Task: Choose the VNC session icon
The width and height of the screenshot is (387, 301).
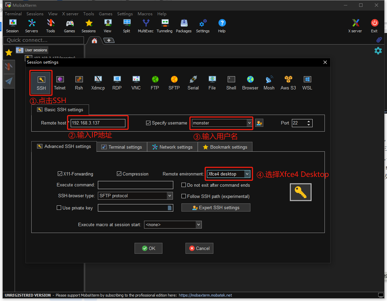Action: click(136, 83)
